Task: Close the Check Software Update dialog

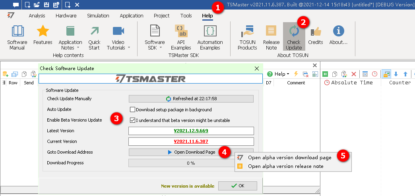Action: (x=256, y=69)
